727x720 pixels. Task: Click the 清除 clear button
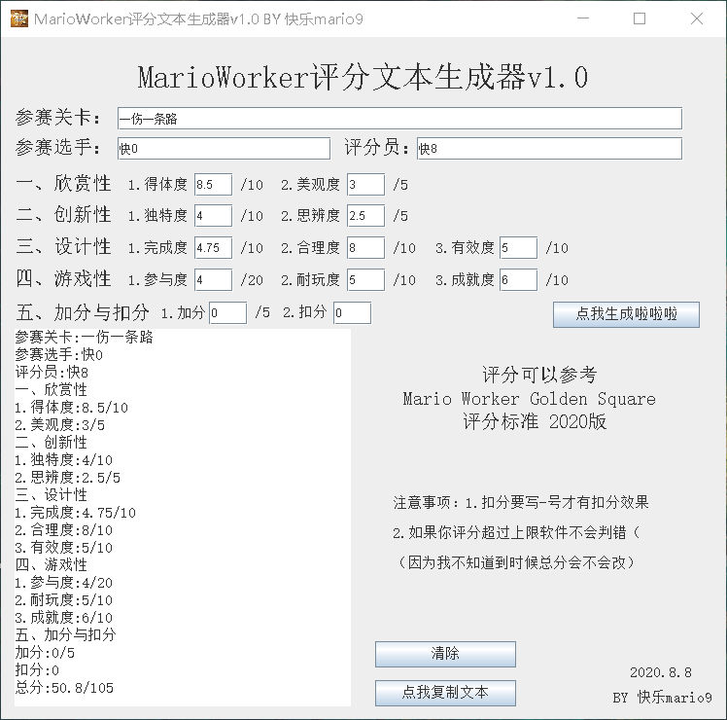click(445, 654)
